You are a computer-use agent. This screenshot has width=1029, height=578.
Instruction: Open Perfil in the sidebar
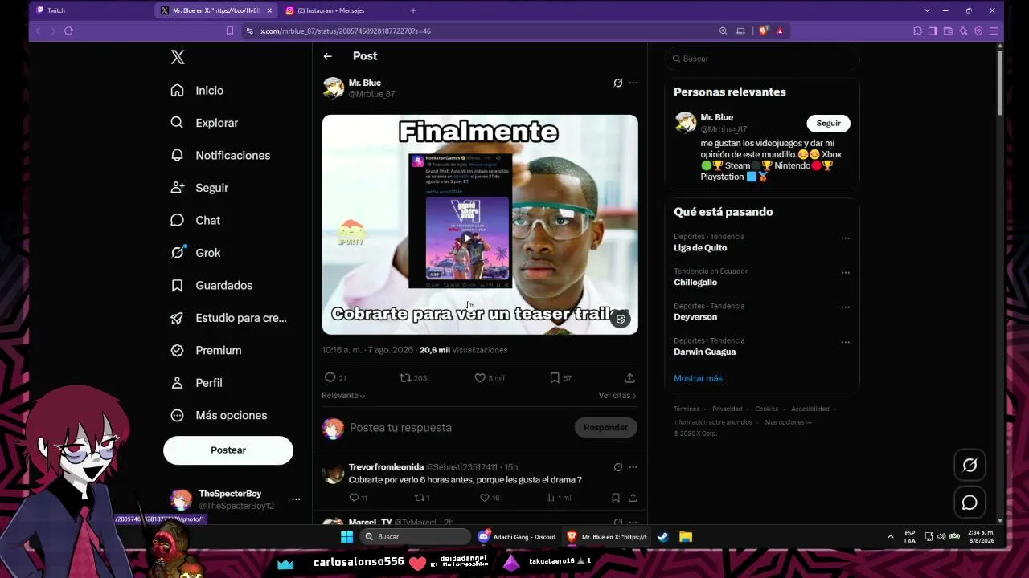coord(196,383)
